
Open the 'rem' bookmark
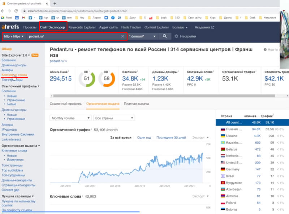[x=67, y=18]
